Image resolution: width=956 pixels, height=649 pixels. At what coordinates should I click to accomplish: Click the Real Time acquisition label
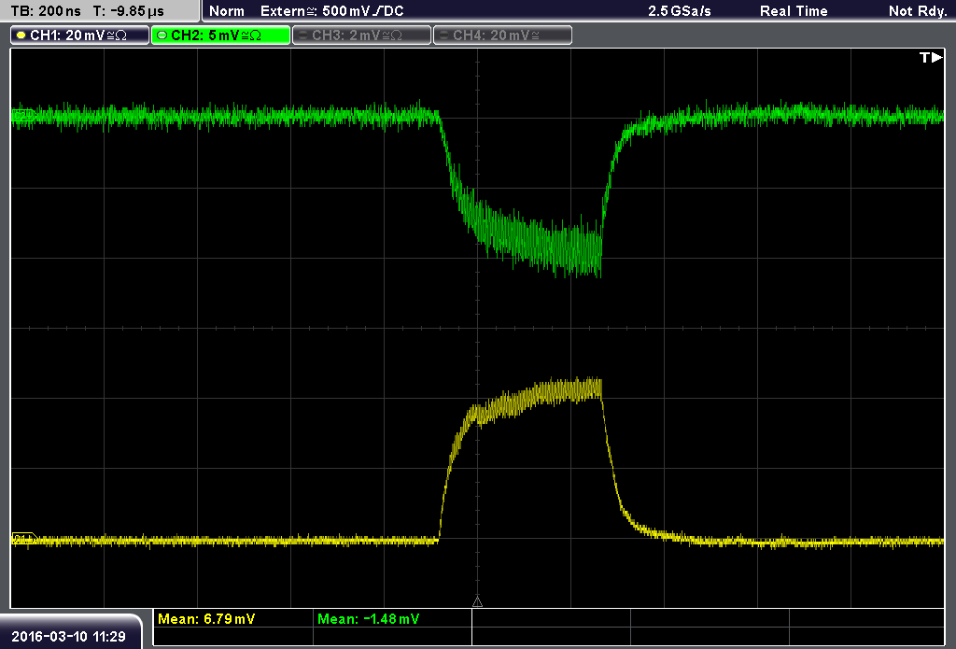pos(794,11)
